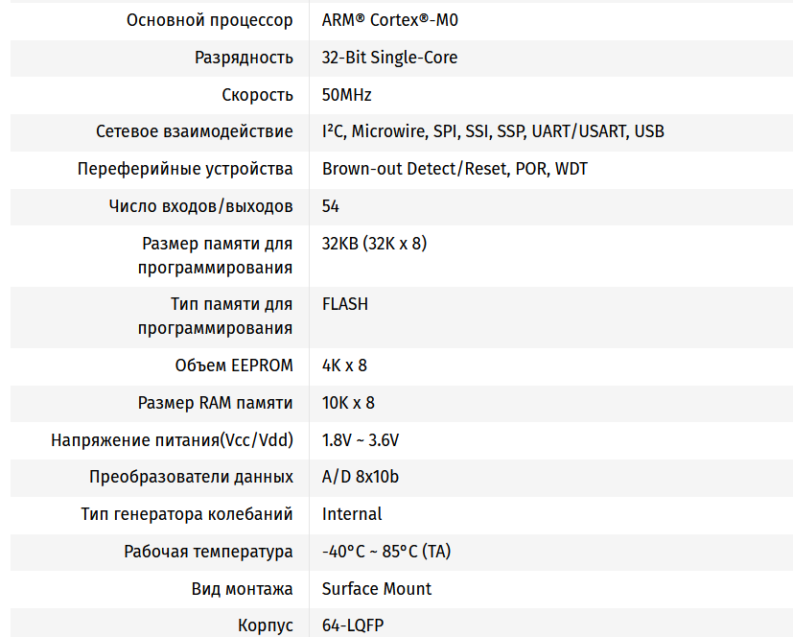Image resolution: width=793 pixels, height=637 pixels.
Task: Click the "32KB (32K x 8)" value
Action: [x=374, y=244]
